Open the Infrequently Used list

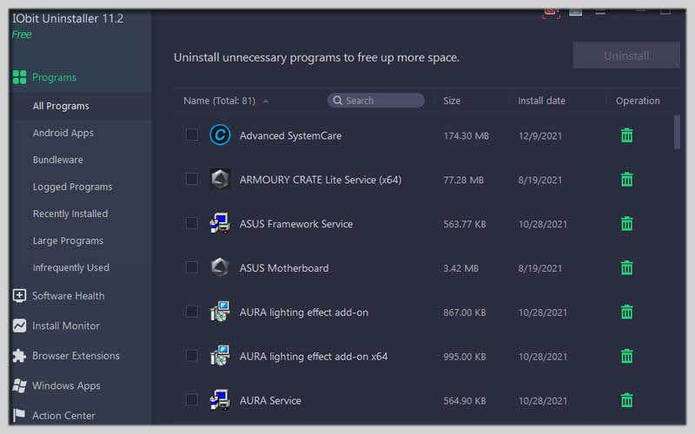point(71,267)
